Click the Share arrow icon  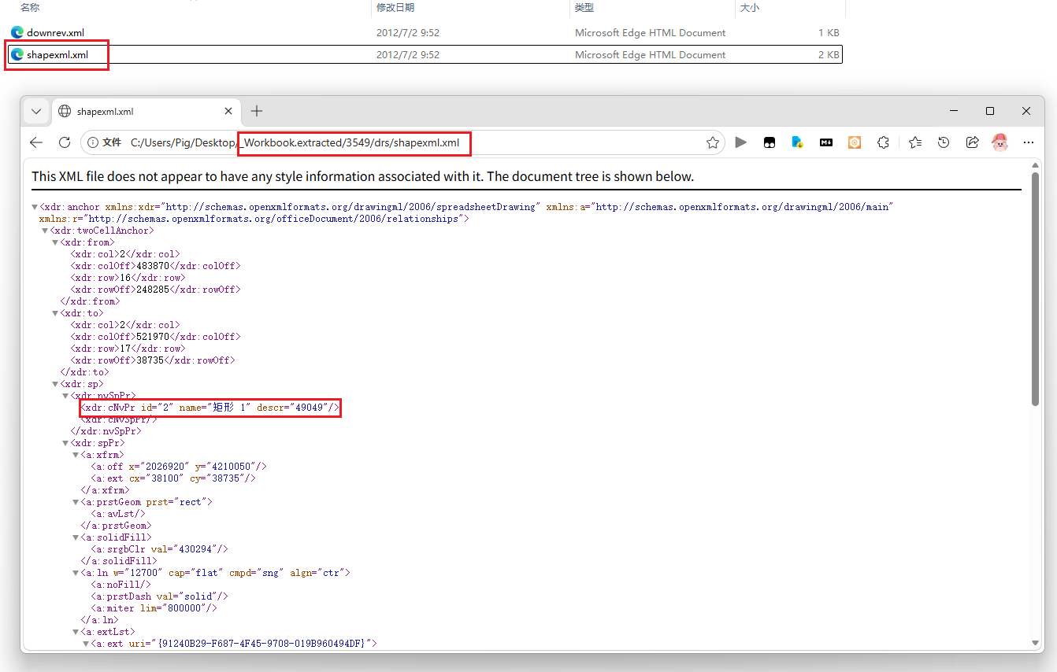973,142
